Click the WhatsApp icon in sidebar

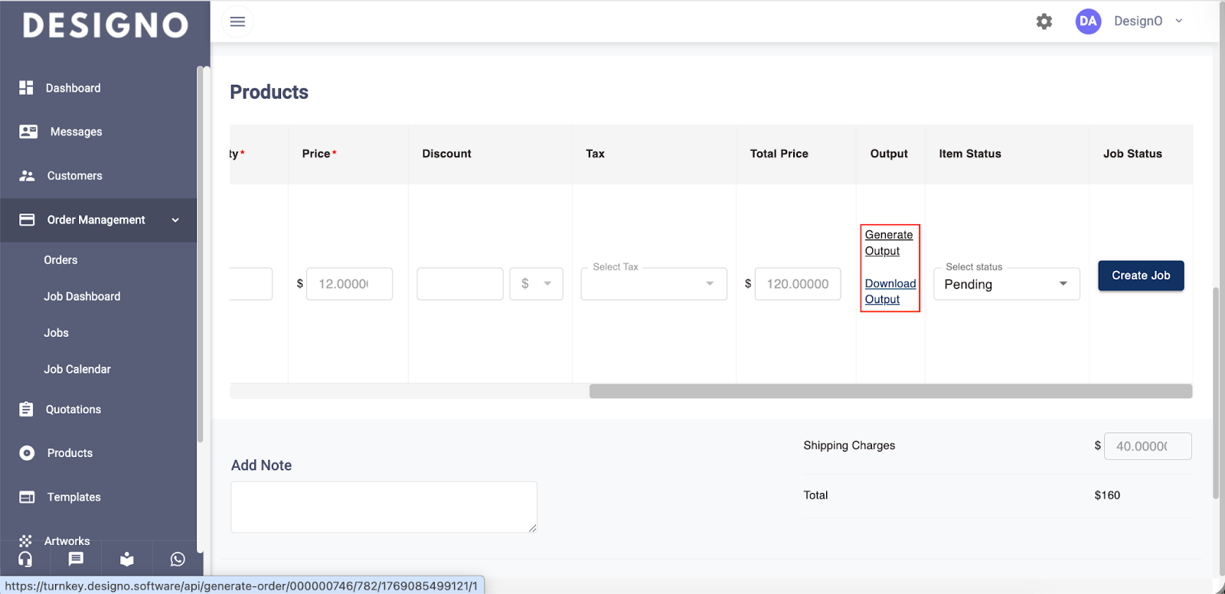tap(178, 560)
